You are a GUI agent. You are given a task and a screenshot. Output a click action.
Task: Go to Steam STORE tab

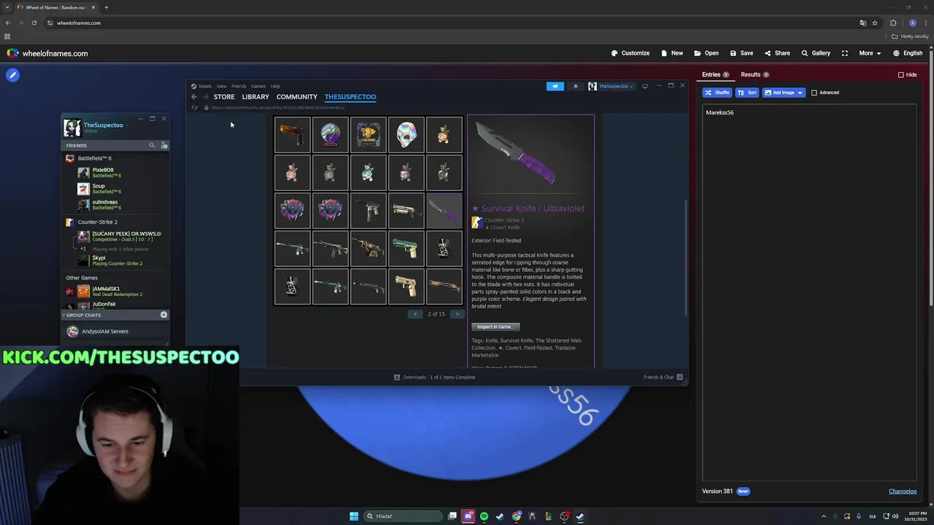coord(224,97)
